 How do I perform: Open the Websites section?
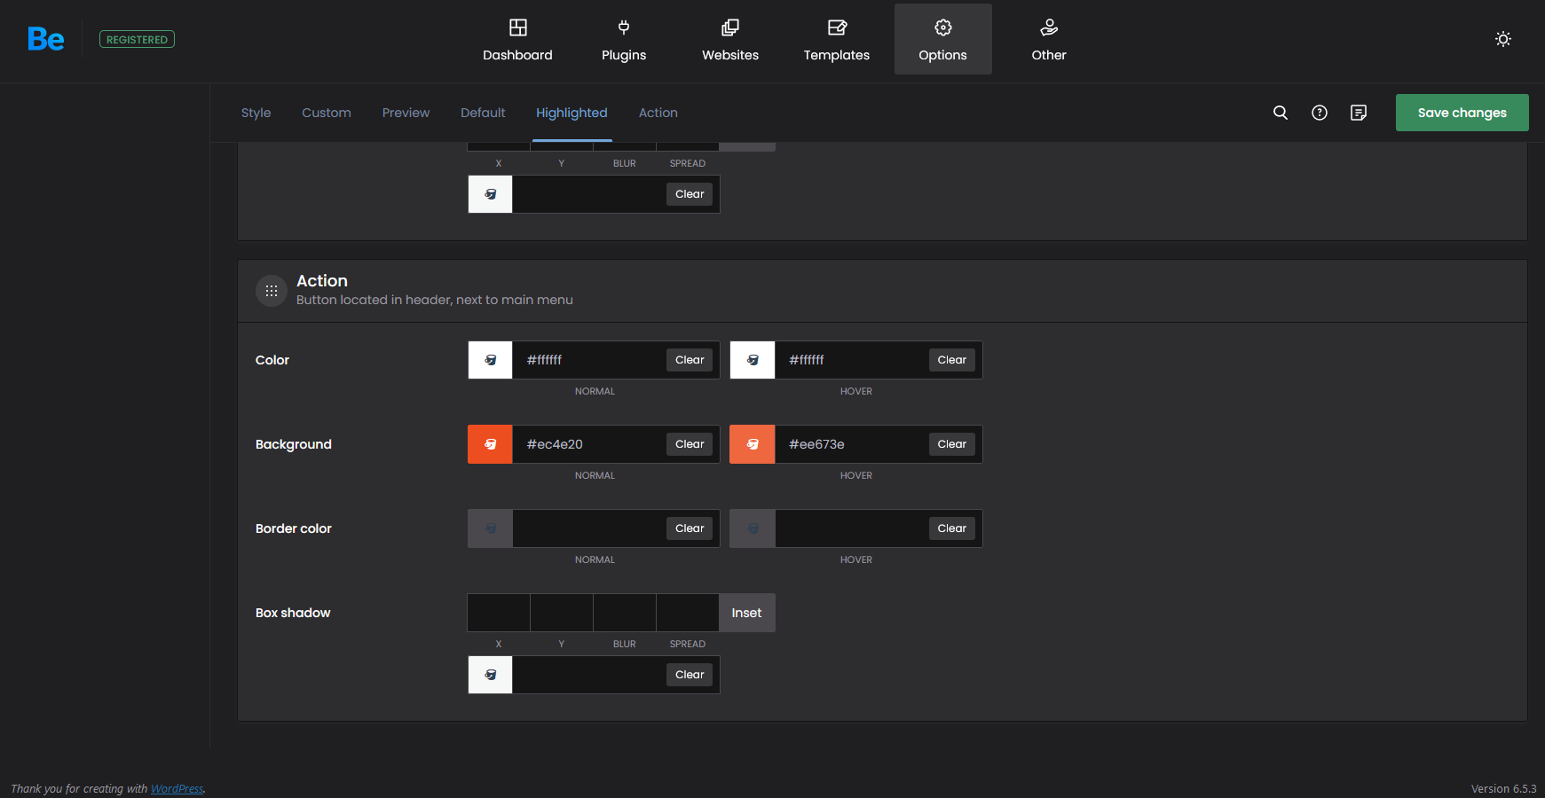click(730, 39)
